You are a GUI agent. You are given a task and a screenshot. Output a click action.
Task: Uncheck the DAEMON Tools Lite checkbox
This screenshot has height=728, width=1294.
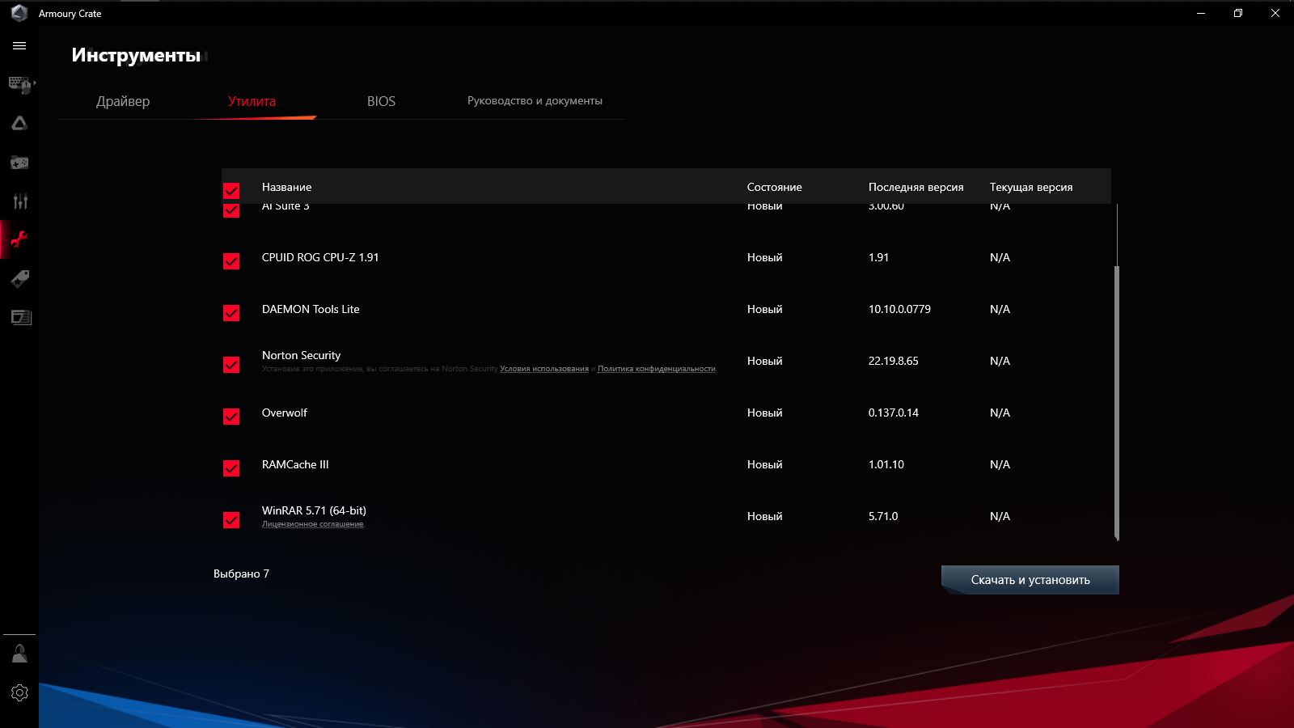click(231, 313)
